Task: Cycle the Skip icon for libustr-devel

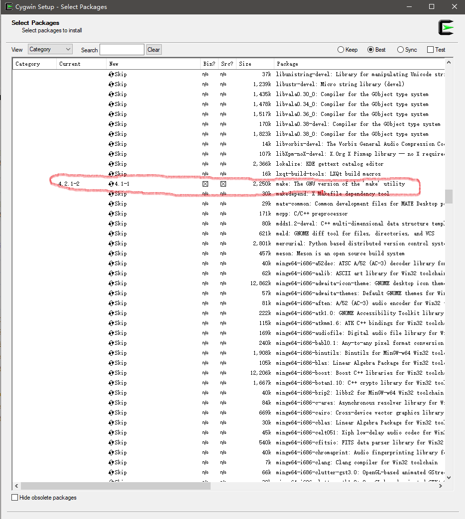Action: click(x=112, y=85)
